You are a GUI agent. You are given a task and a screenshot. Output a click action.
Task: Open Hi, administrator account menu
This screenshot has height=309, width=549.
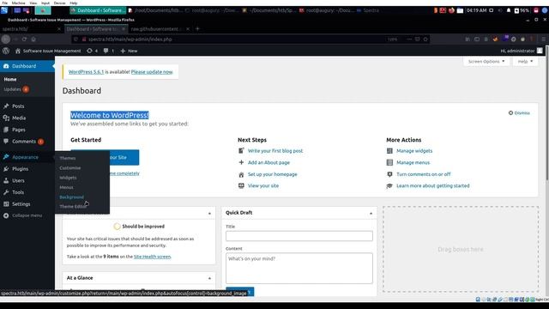click(x=522, y=51)
